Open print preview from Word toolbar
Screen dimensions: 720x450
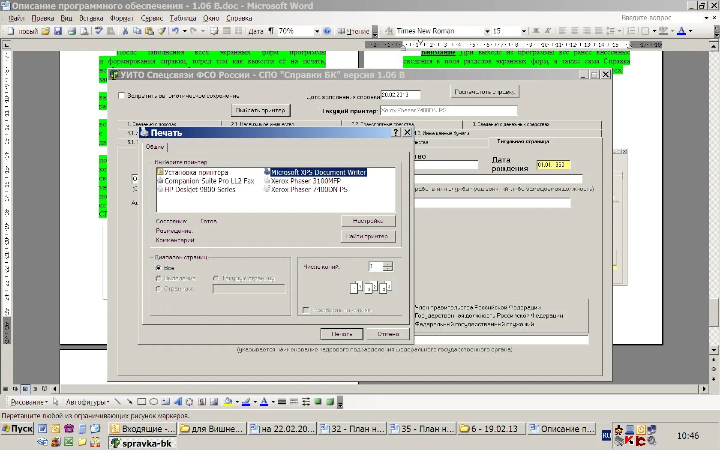[84, 31]
